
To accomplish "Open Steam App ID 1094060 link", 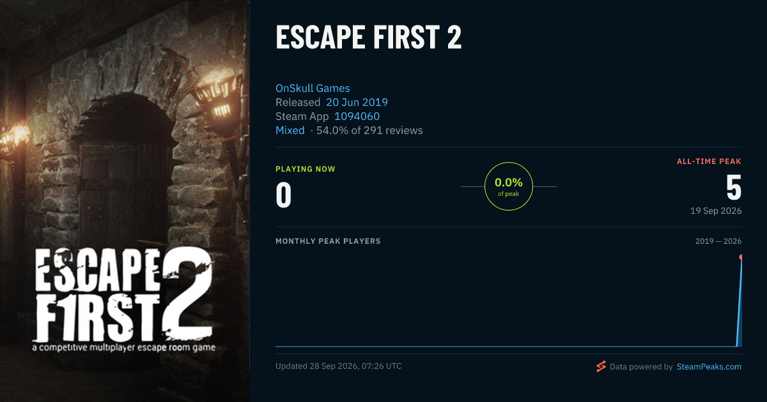I will 357,116.
